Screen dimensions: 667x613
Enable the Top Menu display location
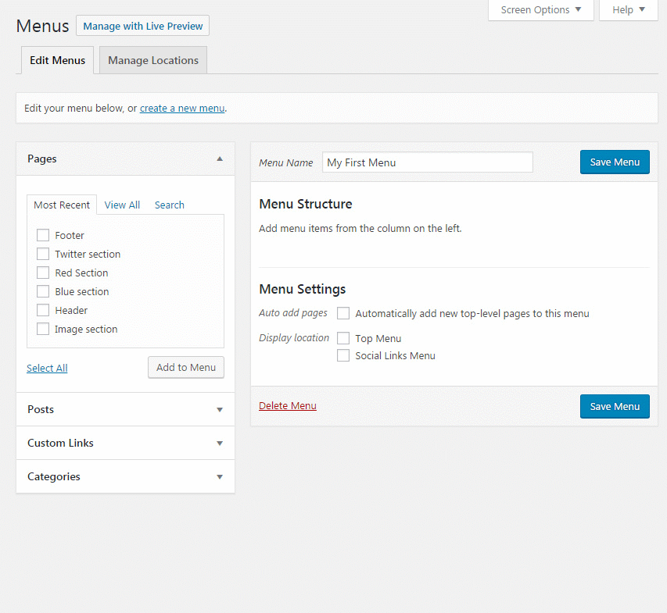342,338
